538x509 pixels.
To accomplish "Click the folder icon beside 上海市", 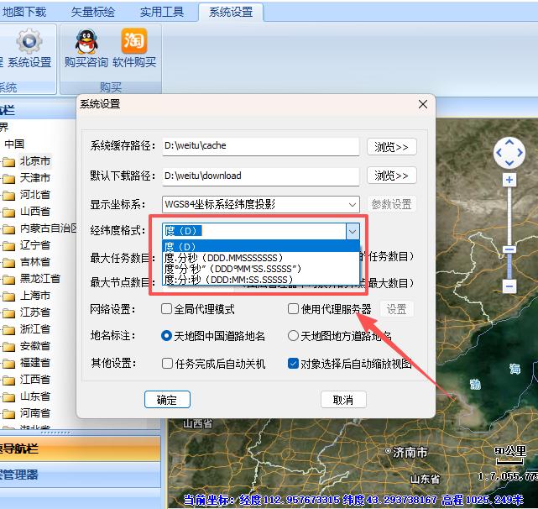I will (8, 296).
